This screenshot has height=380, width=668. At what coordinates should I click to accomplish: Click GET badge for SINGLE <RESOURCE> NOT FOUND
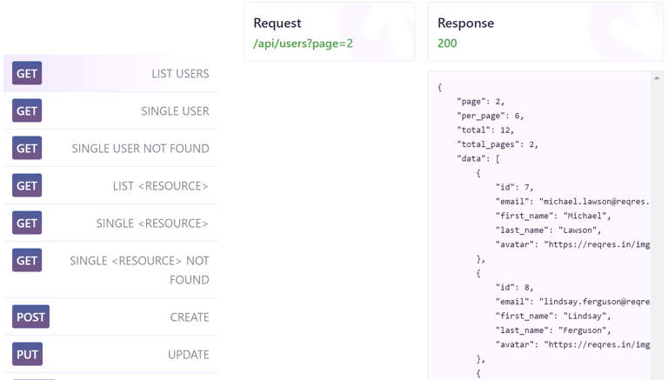pyautogui.click(x=27, y=260)
